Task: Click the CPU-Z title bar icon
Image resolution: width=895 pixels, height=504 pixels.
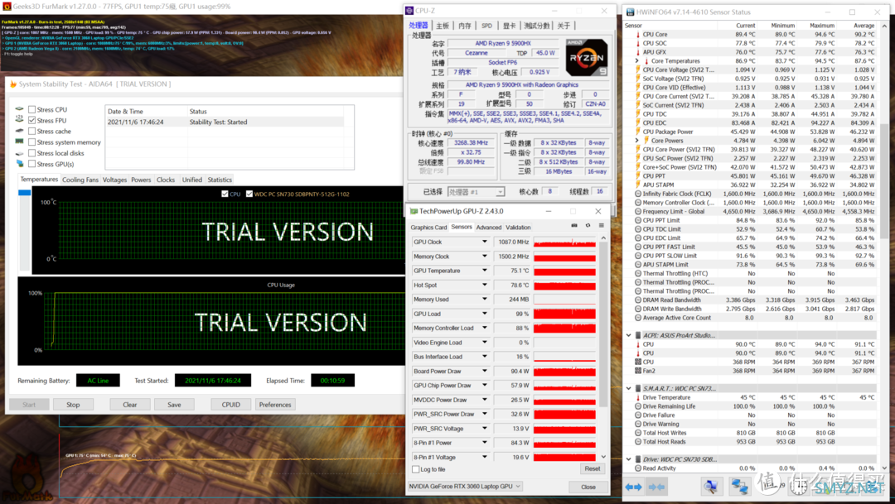Action: tap(409, 11)
